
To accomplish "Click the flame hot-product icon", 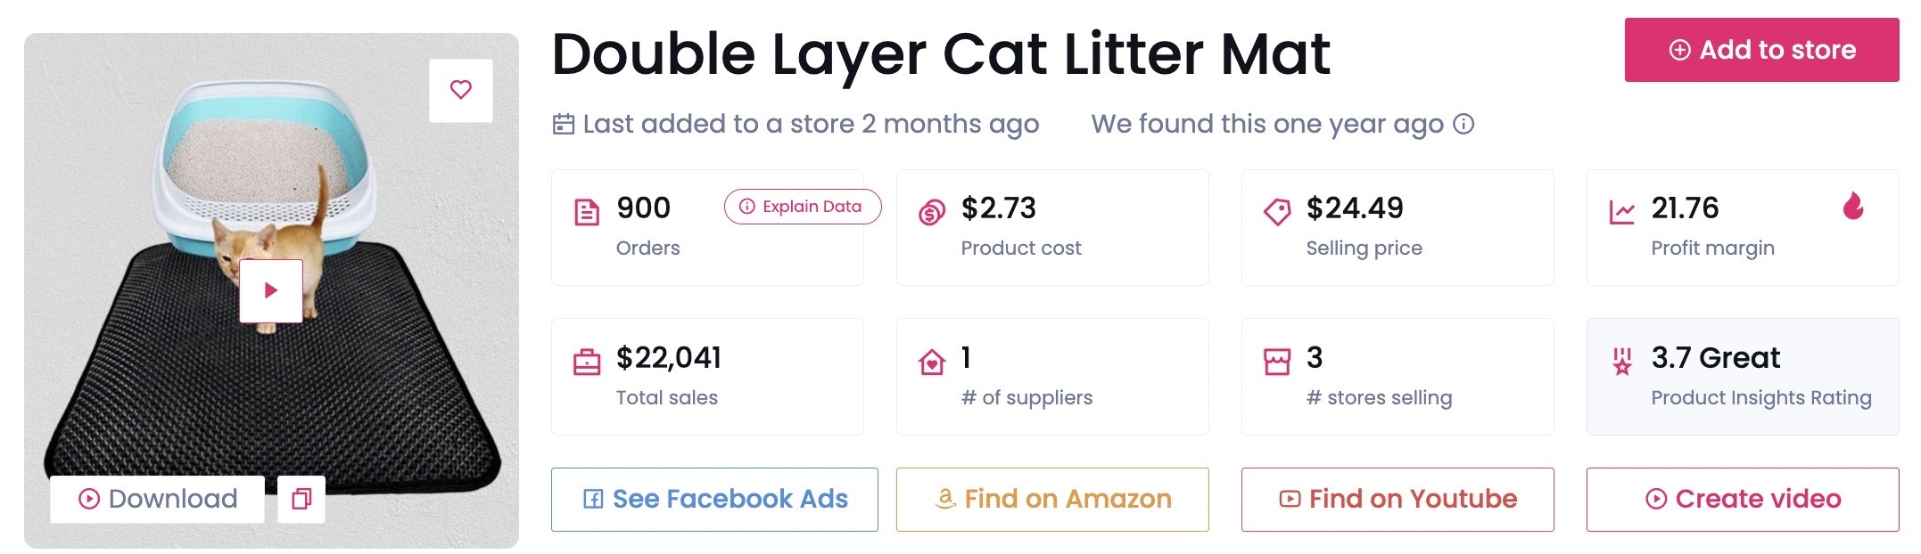I will (x=1853, y=206).
